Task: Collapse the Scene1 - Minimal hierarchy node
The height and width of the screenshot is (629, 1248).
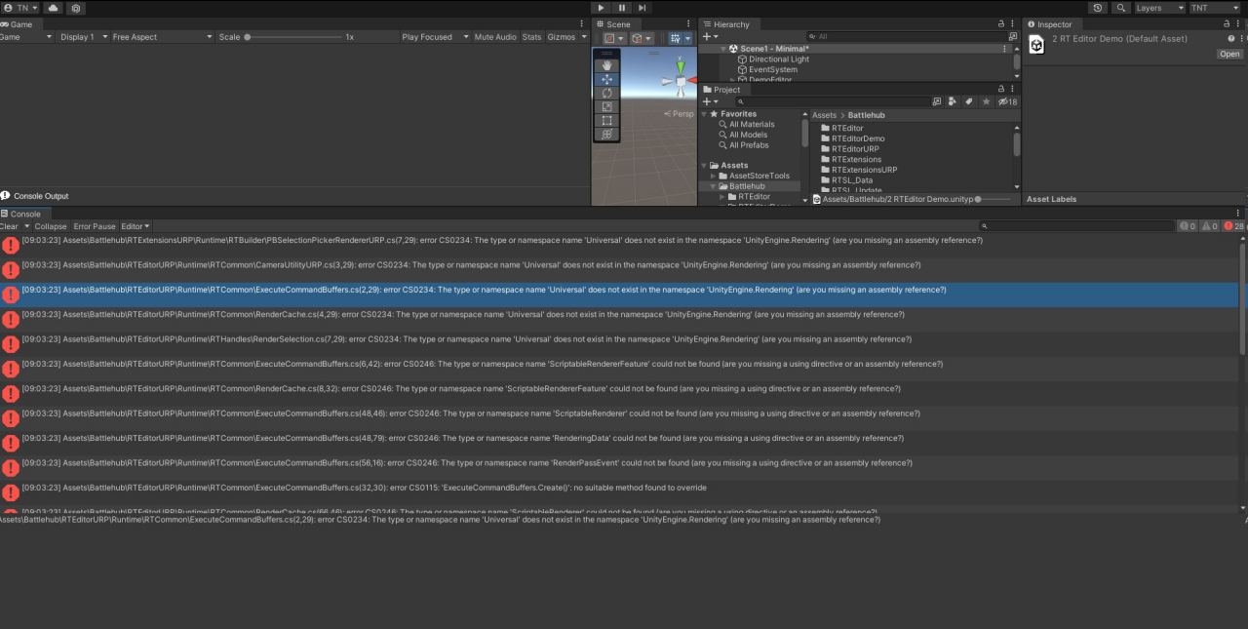Action: (723, 48)
